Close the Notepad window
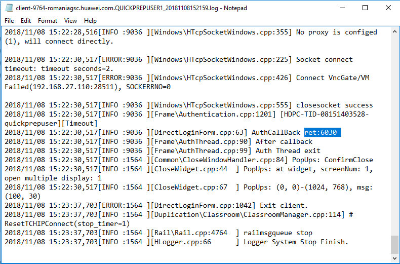The image size is (400, 264). point(388,8)
